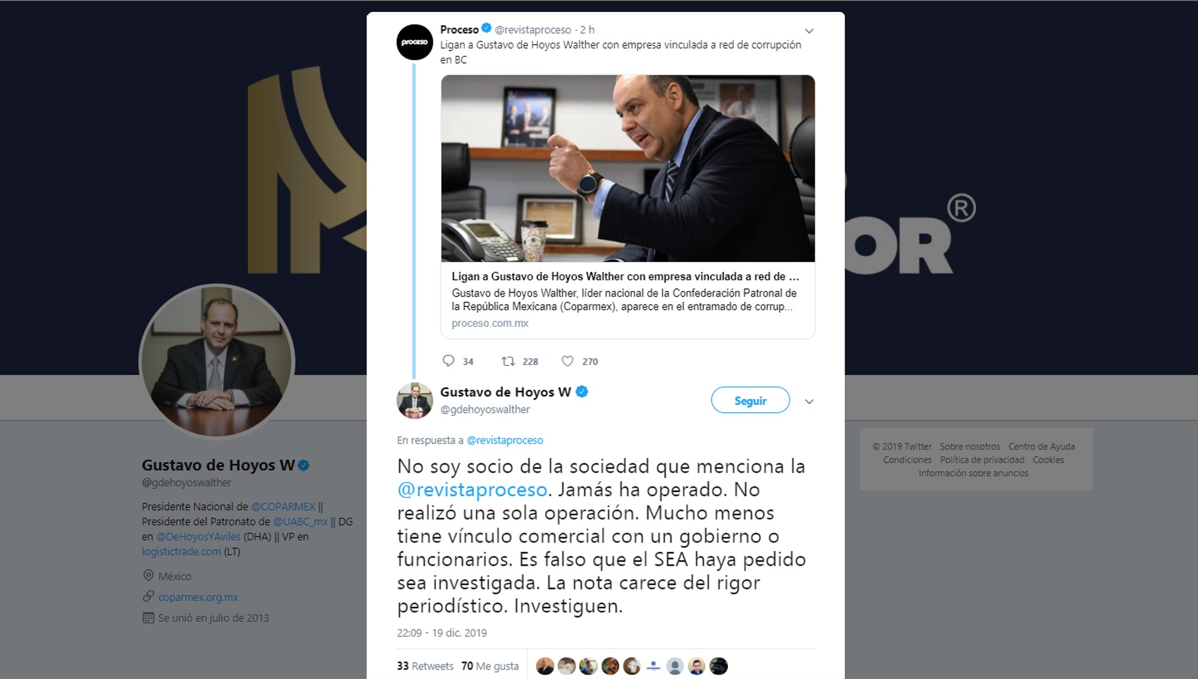Click the heart like icon showing 270

(x=567, y=361)
